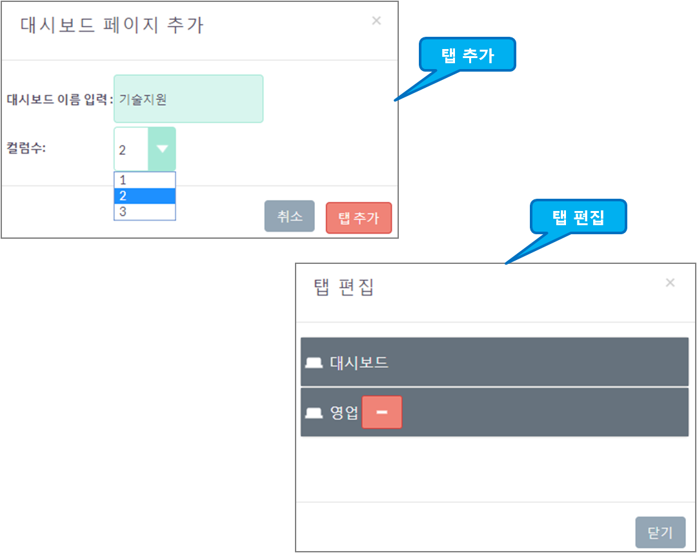Cancel with the 취소 button

click(x=289, y=216)
